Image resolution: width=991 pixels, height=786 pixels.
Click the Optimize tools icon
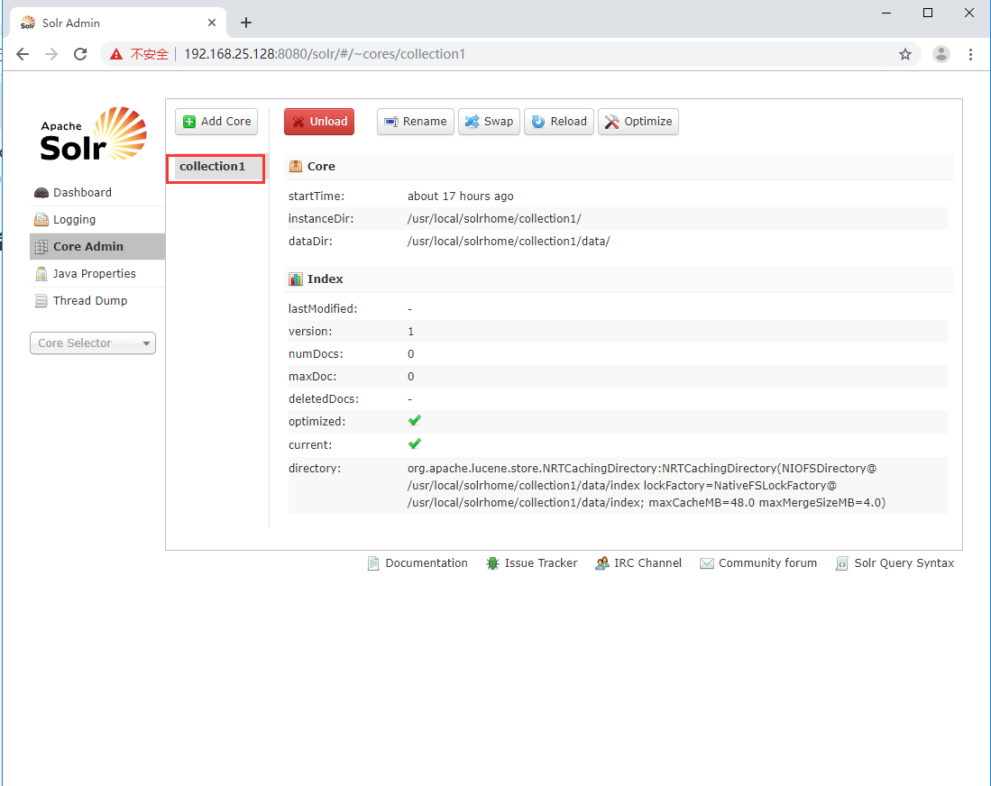(x=611, y=122)
